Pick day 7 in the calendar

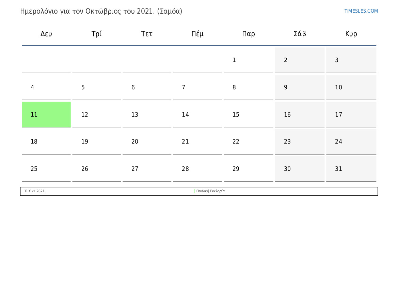[197, 87]
